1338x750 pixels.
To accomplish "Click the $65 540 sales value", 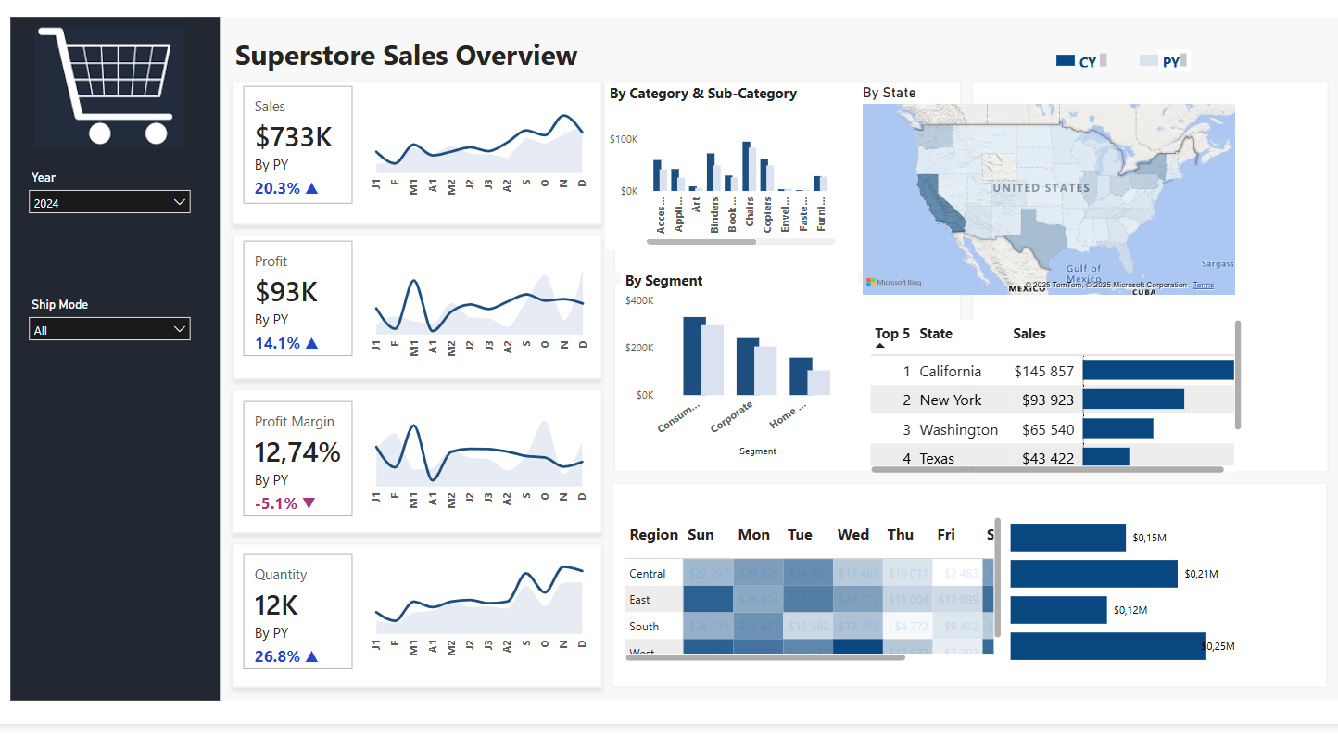I will pyautogui.click(x=1048, y=429).
